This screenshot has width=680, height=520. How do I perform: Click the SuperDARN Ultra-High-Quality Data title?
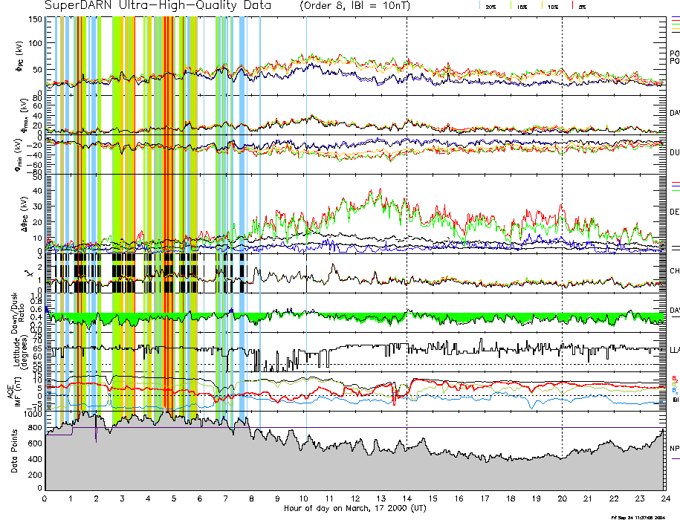pos(152,5)
